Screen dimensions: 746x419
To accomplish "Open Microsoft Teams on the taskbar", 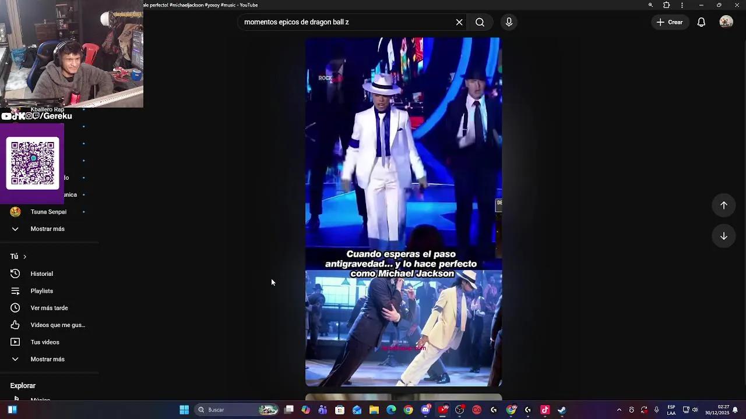I will (323, 410).
